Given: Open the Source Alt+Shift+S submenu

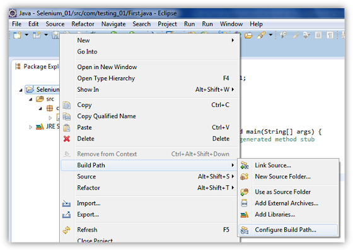Looking at the screenshot, I should tap(150, 177).
